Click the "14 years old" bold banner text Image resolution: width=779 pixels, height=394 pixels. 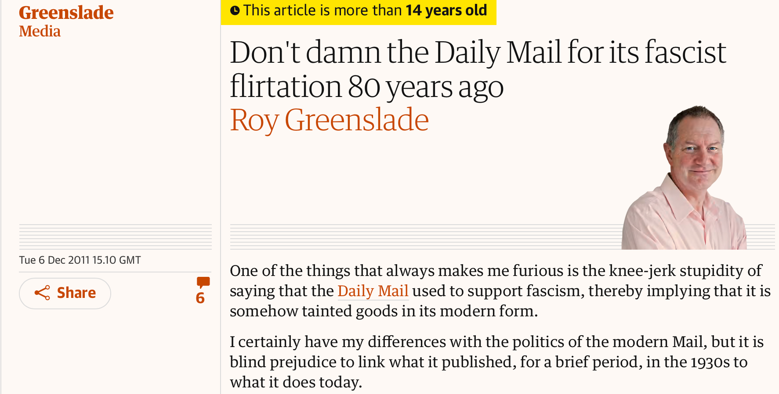pyautogui.click(x=446, y=11)
